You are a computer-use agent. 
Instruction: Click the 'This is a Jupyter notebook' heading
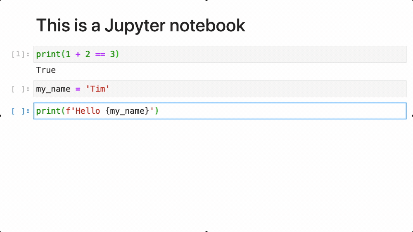point(141,26)
